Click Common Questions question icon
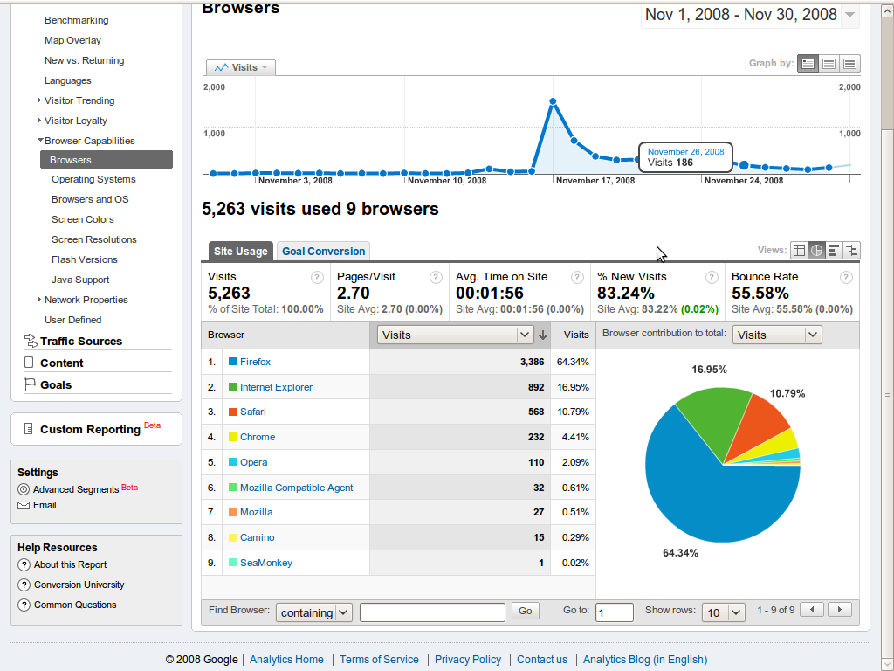The height and width of the screenshot is (671, 894). coord(24,605)
